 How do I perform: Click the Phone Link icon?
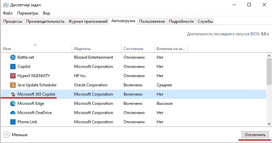coord(13,122)
